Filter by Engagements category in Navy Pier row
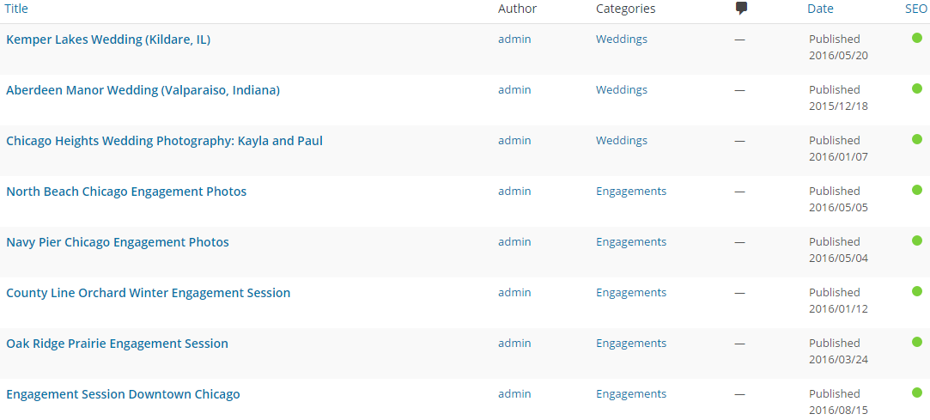 point(631,242)
